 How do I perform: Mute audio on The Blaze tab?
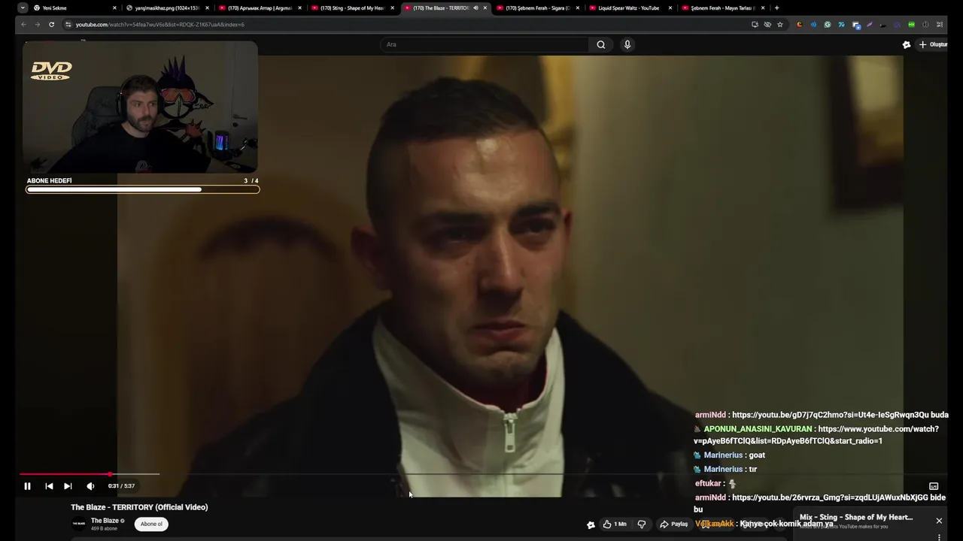(x=475, y=8)
